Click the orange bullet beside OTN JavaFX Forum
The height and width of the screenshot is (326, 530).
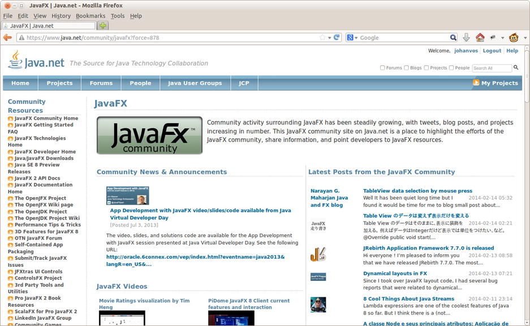click(x=11, y=238)
